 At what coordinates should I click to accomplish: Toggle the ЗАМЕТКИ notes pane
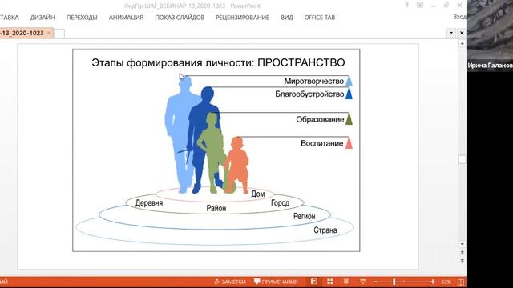(230, 282)
